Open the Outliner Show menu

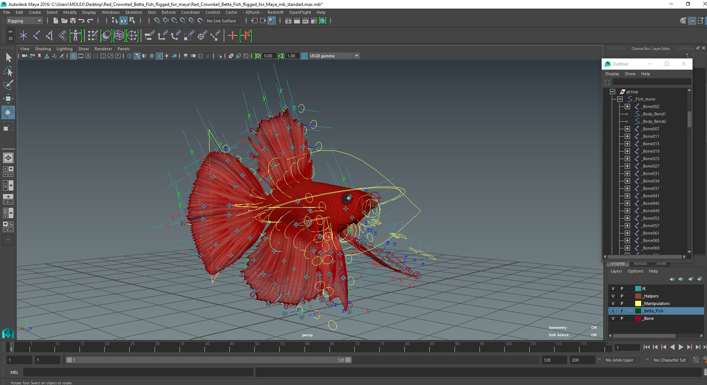pyautogui.click(x=630, y=74)
